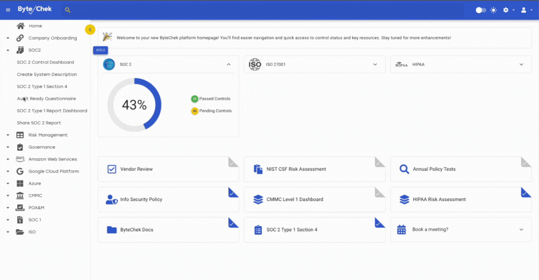Click the CMMC bank building icon
539x280 pixels.
(20, 195)
